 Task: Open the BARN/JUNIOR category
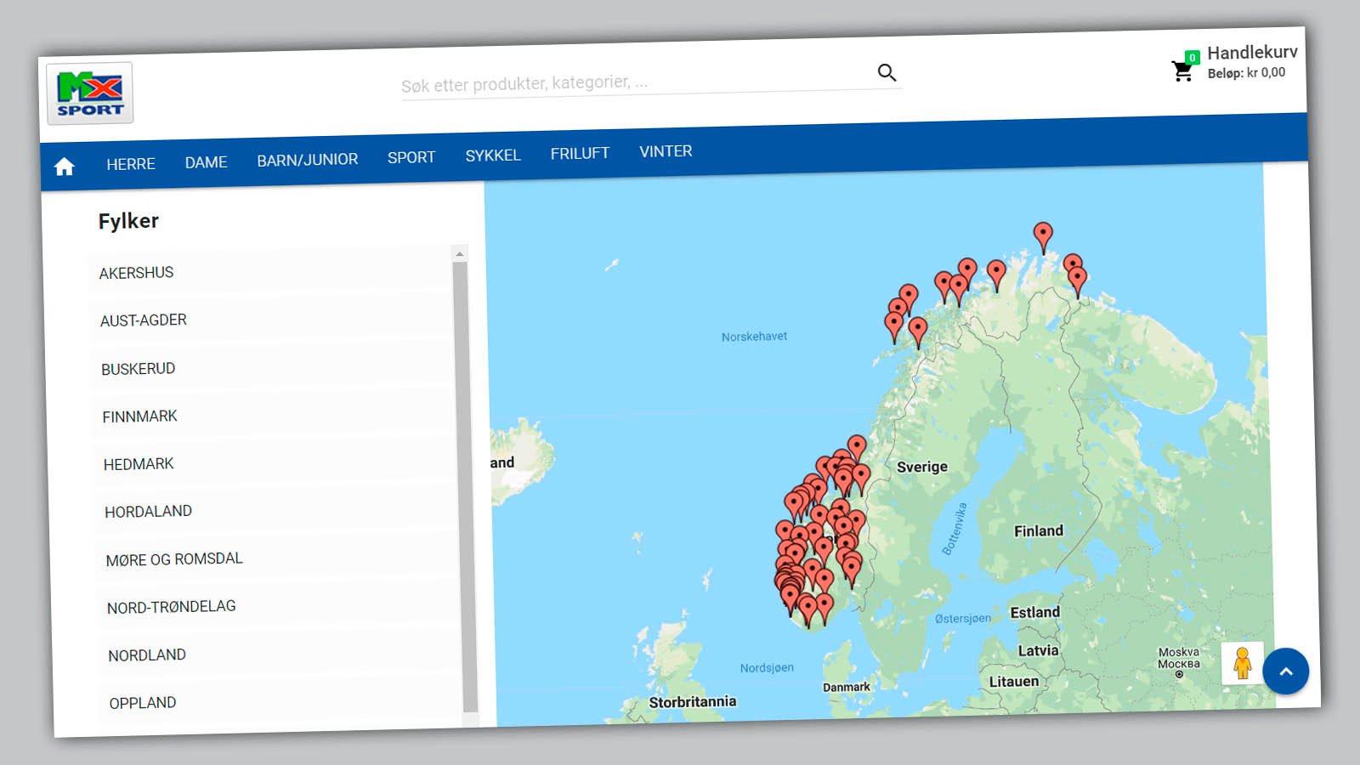(x=308, y=160)
